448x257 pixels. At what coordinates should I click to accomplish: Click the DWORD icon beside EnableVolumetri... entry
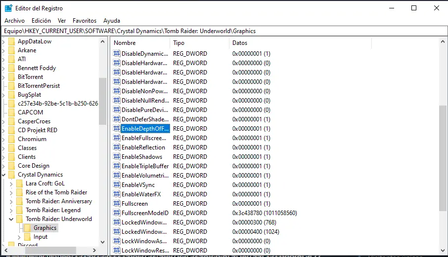coord(117,176)
